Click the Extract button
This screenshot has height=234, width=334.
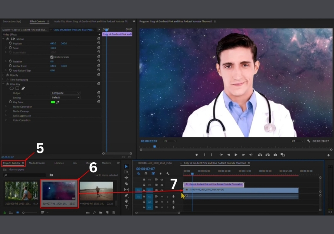(268, 155)
